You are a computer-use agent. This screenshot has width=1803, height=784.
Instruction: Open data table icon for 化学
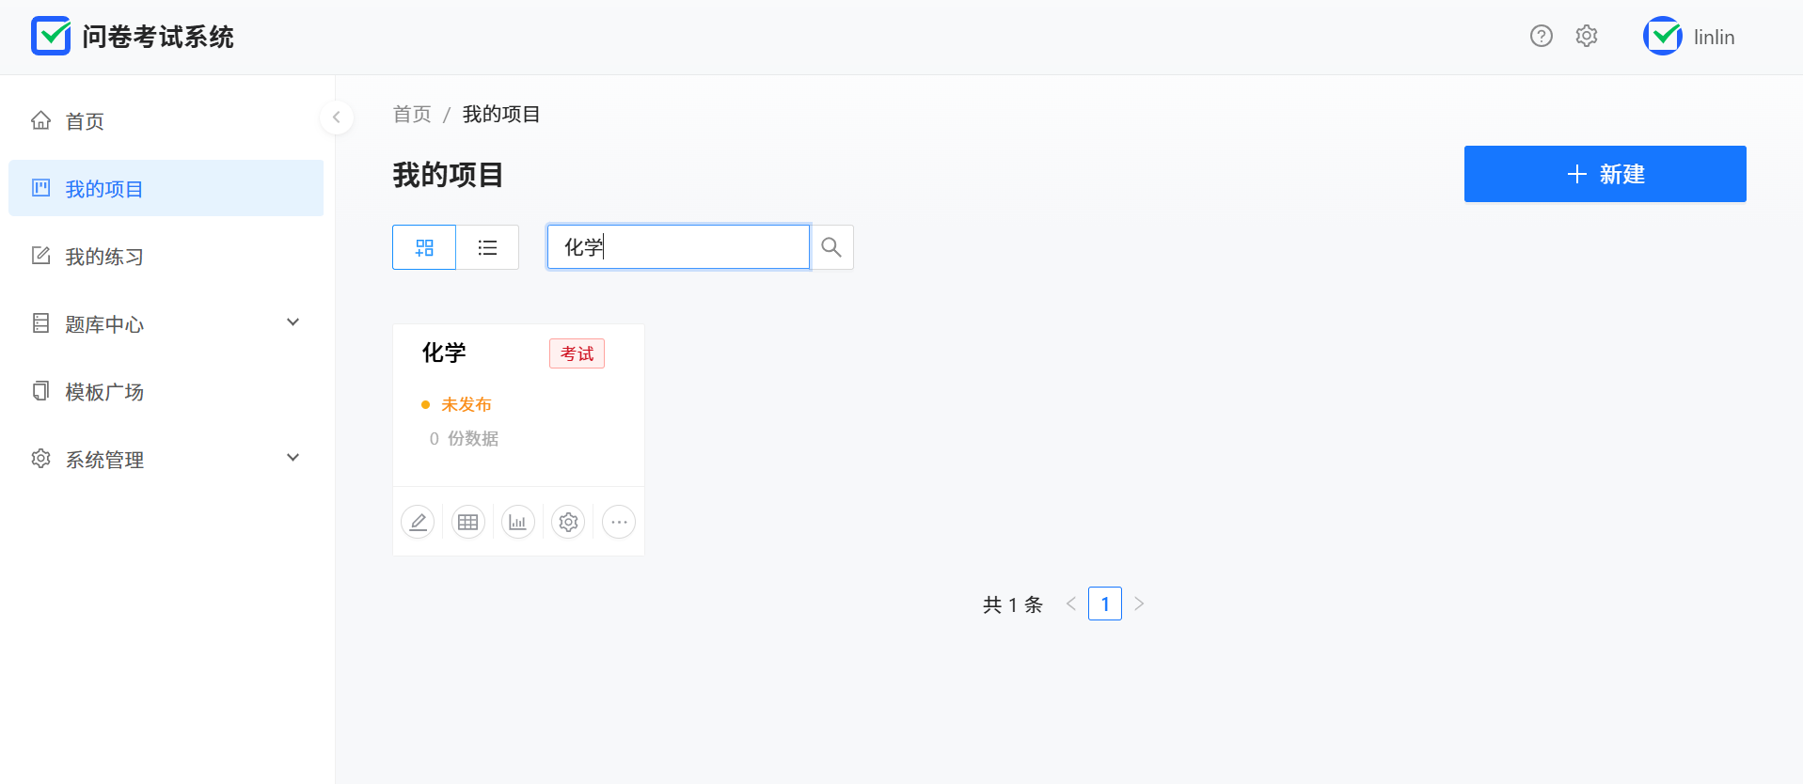[468, 522]
